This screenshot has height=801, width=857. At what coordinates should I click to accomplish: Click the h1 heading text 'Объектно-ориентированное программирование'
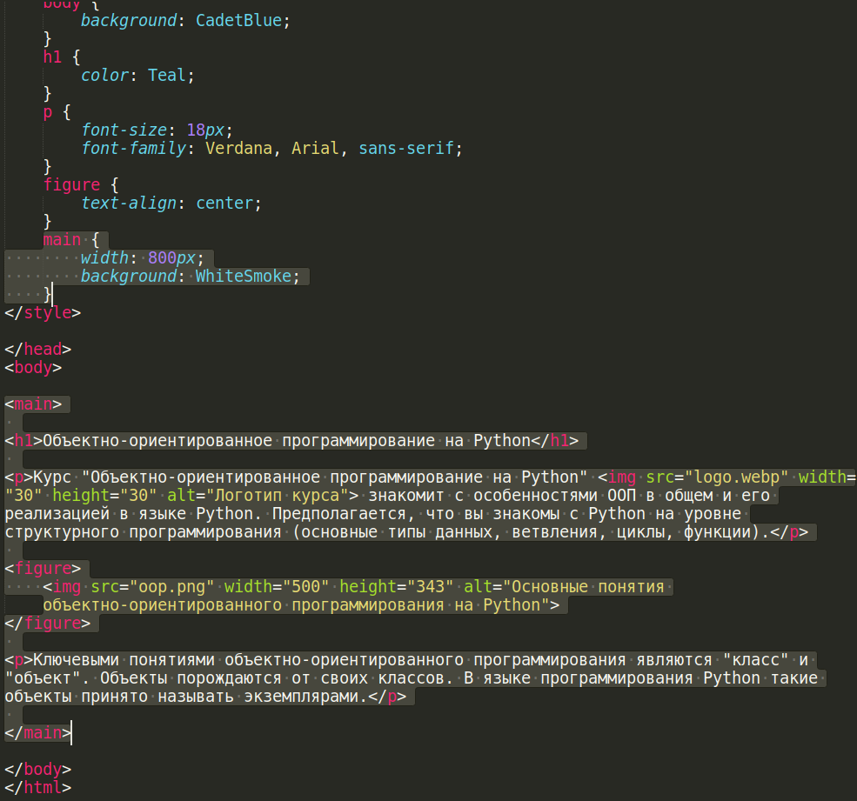[x=239, y=440]
